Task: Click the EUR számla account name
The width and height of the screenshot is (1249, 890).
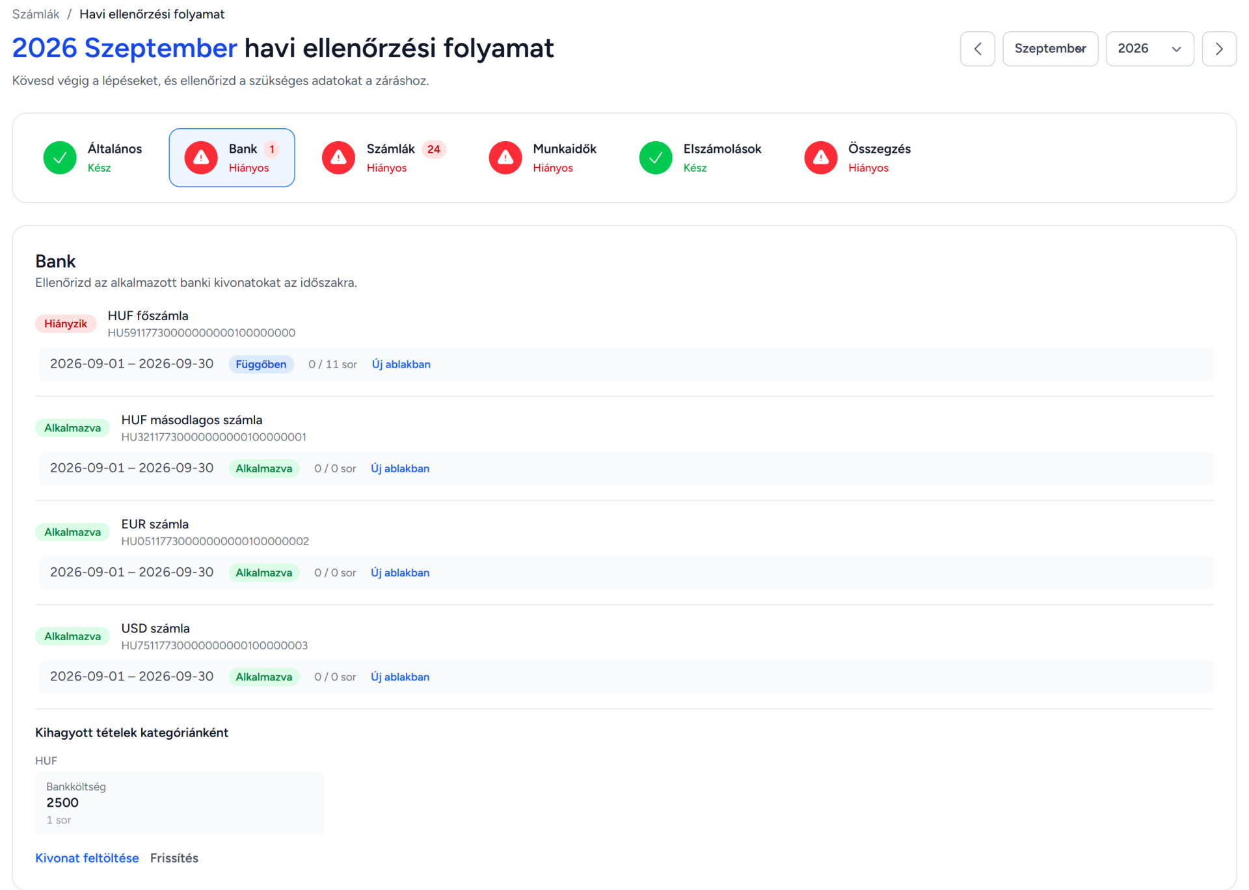Action: tap(155, 524)
